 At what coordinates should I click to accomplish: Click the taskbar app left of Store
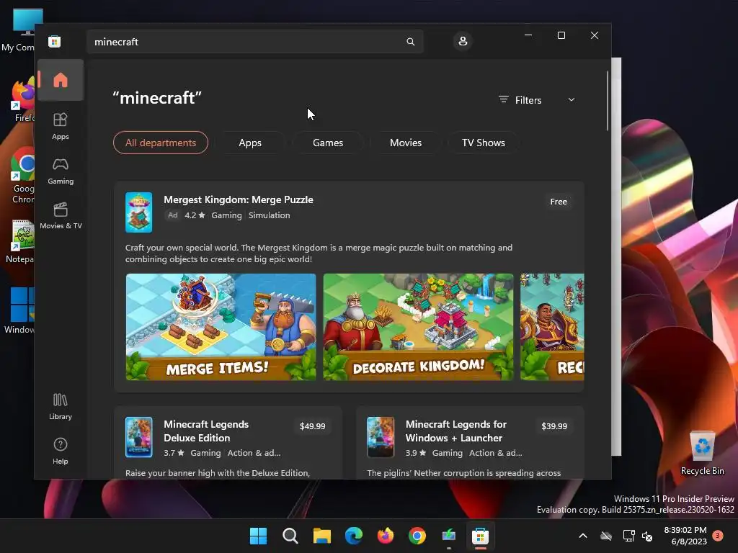(x=449, y=536)
